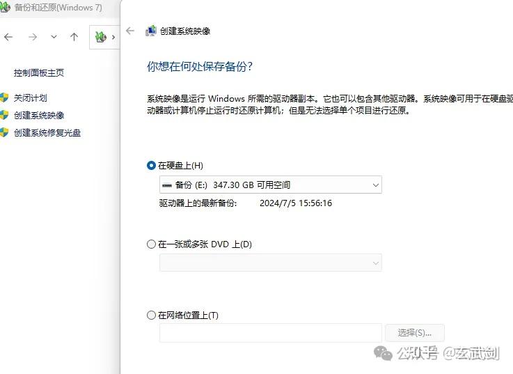The height and width of the screenshot is (374, 513).
Task: Click the Backup and Restore title bar icon
Action: 5,6
